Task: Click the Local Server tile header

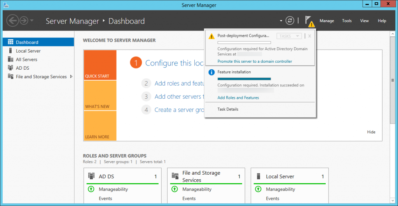Action: coord(290,176)
